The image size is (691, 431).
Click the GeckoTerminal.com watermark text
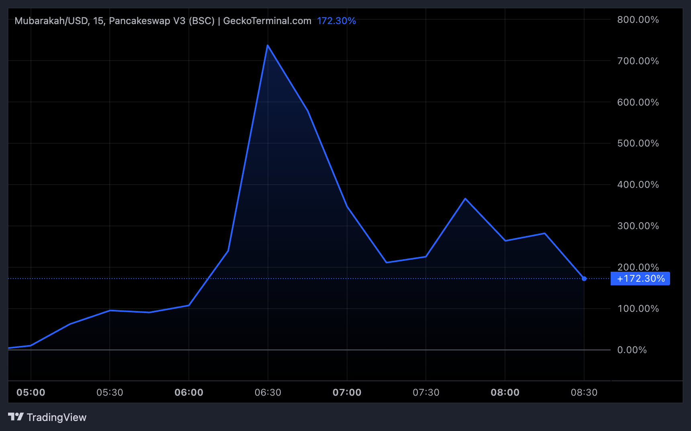tap(267, 21)
